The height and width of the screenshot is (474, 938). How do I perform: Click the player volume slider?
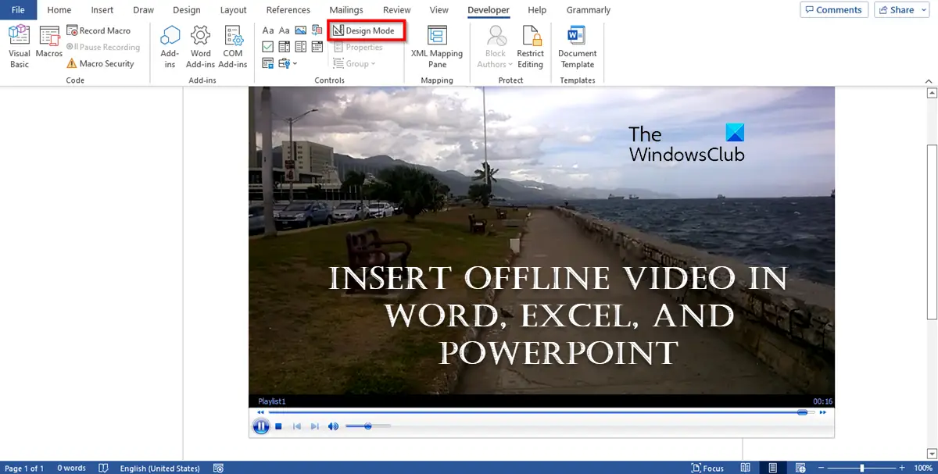[367, 426]
